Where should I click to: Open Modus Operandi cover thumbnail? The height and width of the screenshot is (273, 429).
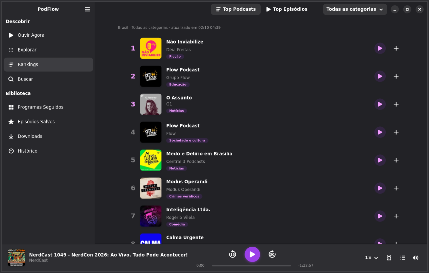pos(151,188)
